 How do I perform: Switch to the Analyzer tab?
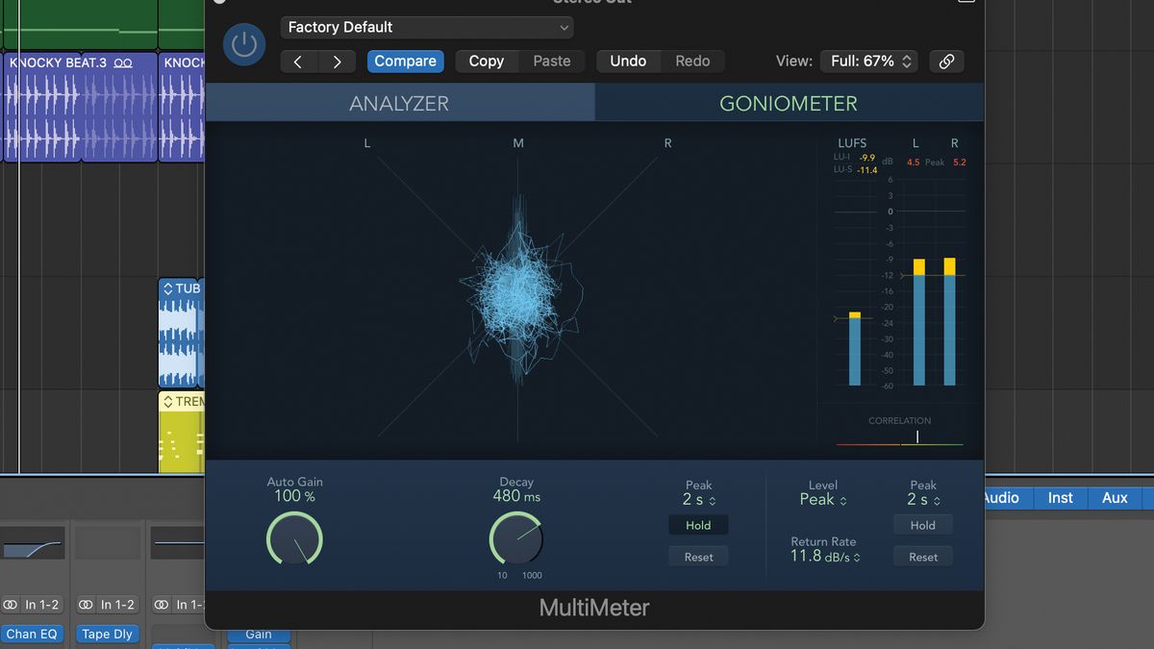(x=400, y=102)
